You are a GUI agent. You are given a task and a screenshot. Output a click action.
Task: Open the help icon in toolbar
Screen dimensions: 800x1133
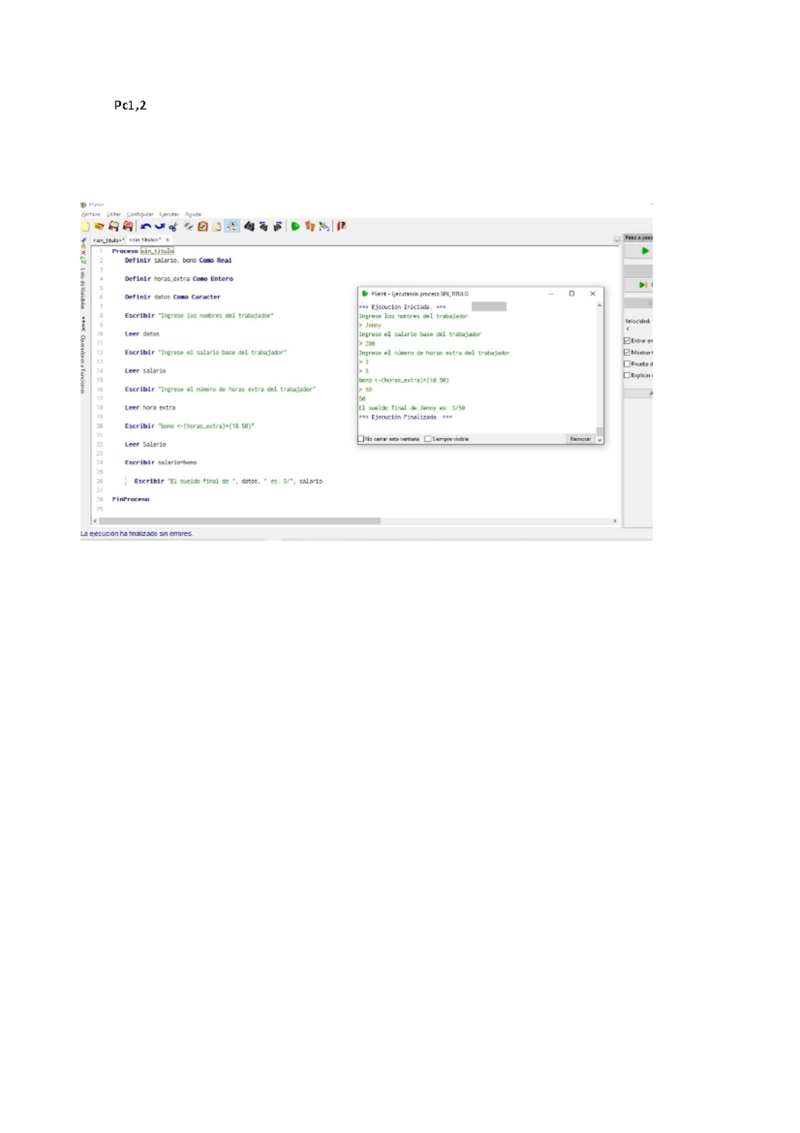[341, 227]
